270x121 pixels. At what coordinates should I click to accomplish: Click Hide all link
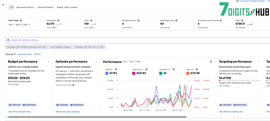(37, 54)
